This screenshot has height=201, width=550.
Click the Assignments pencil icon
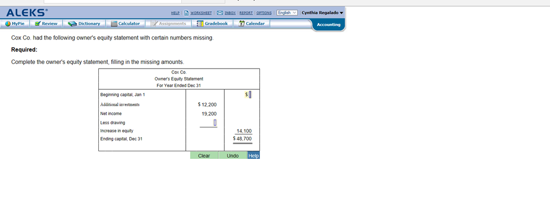click(x=155, y=23)
